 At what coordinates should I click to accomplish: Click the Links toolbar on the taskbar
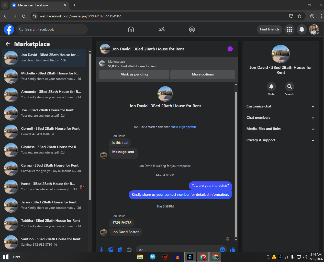tap(16, 257)
